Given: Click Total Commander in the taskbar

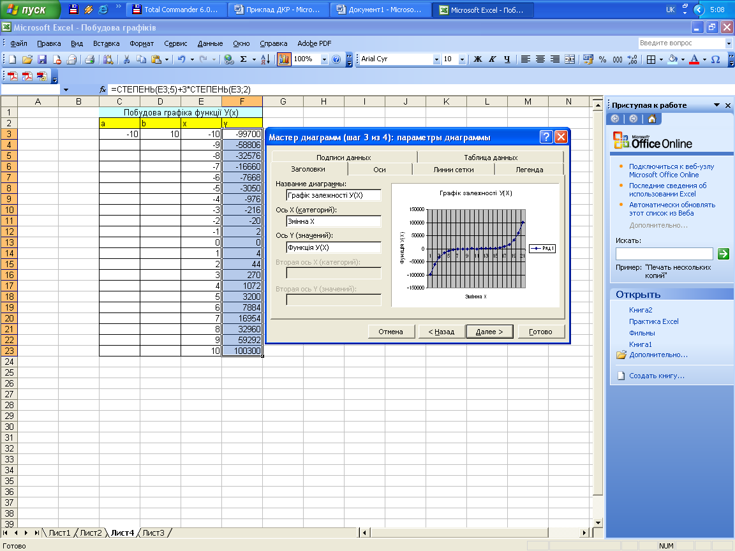Looking at the screenshot, I should 177,10.
